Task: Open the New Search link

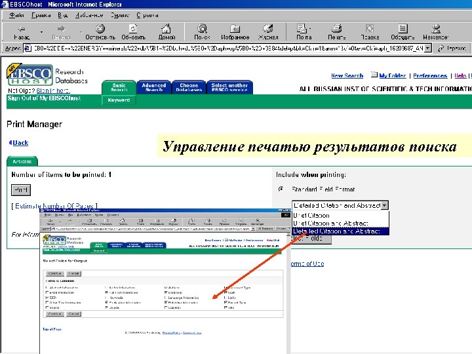Action: click(x=347, y=75)
